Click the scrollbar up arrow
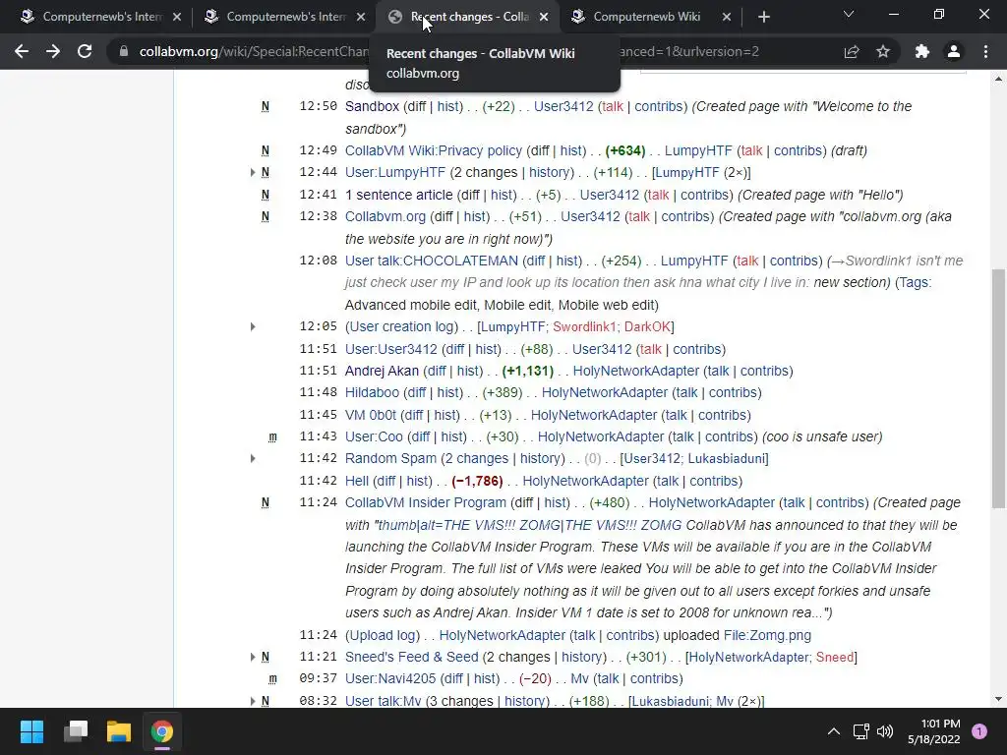Screen dimensions: 1007x755 coord(998,79)
